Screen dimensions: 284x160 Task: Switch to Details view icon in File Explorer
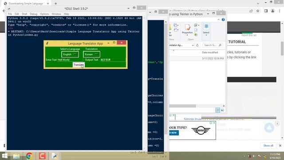[x=218, y=110]
